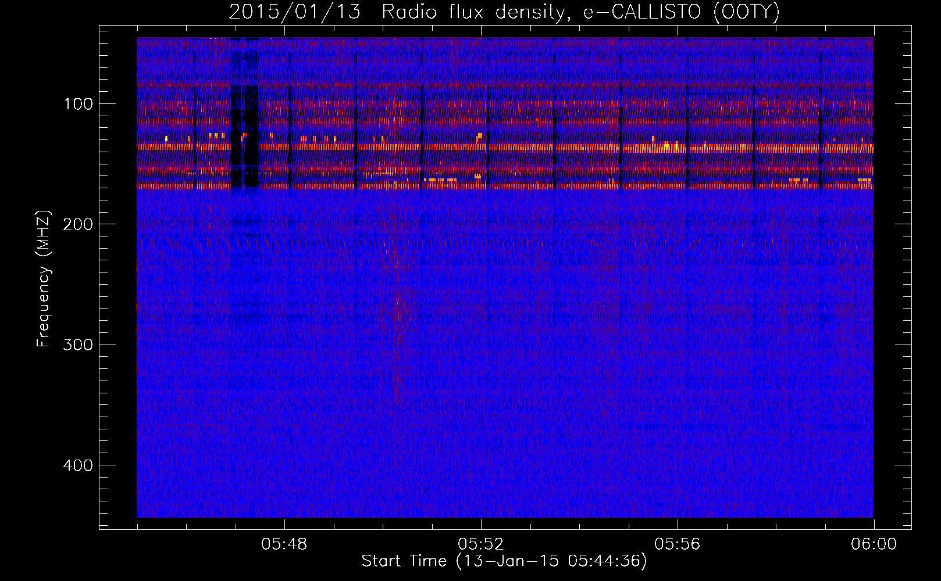This screenshot has height=581, width=941.
Task: Click the 'Start Time (13-Jan-15 05:44:36)' label
Action: [x=504, y=561]
